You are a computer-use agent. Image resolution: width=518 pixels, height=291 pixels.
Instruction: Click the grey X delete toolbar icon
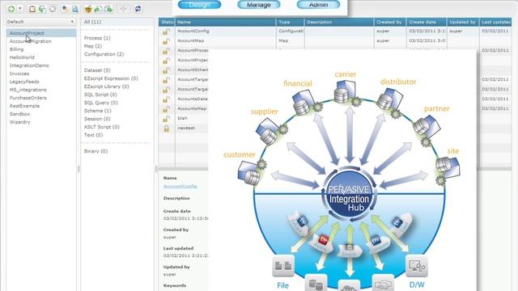point(52,9)
